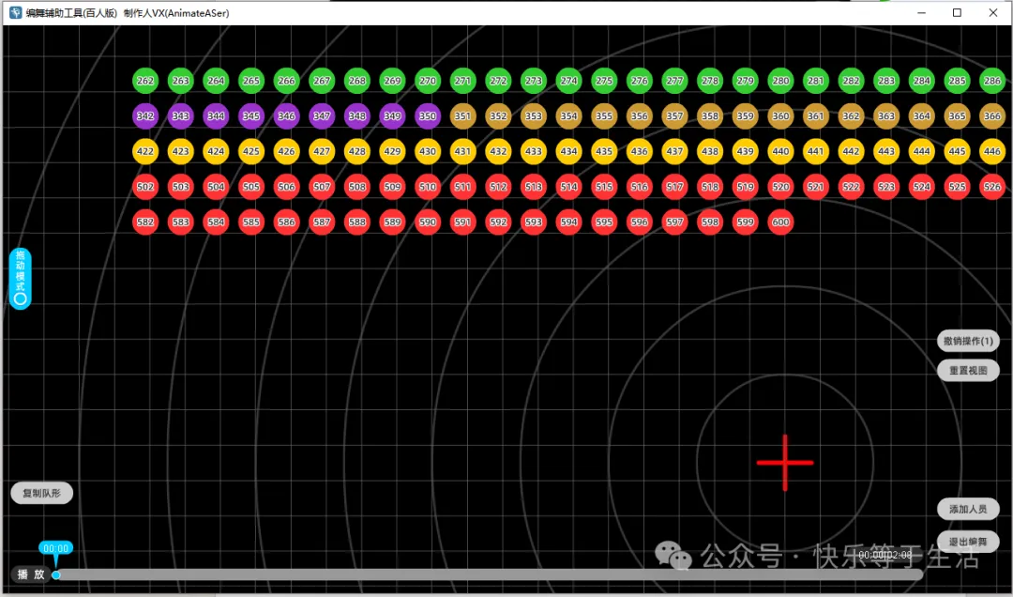Select yellow dancer node 441
Image resolution: width=1013 pixels, height=597 pixels.
[x=816, y=151]
